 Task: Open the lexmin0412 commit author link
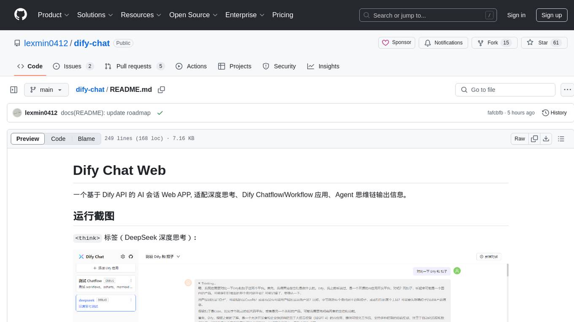(x=41, y=113)
